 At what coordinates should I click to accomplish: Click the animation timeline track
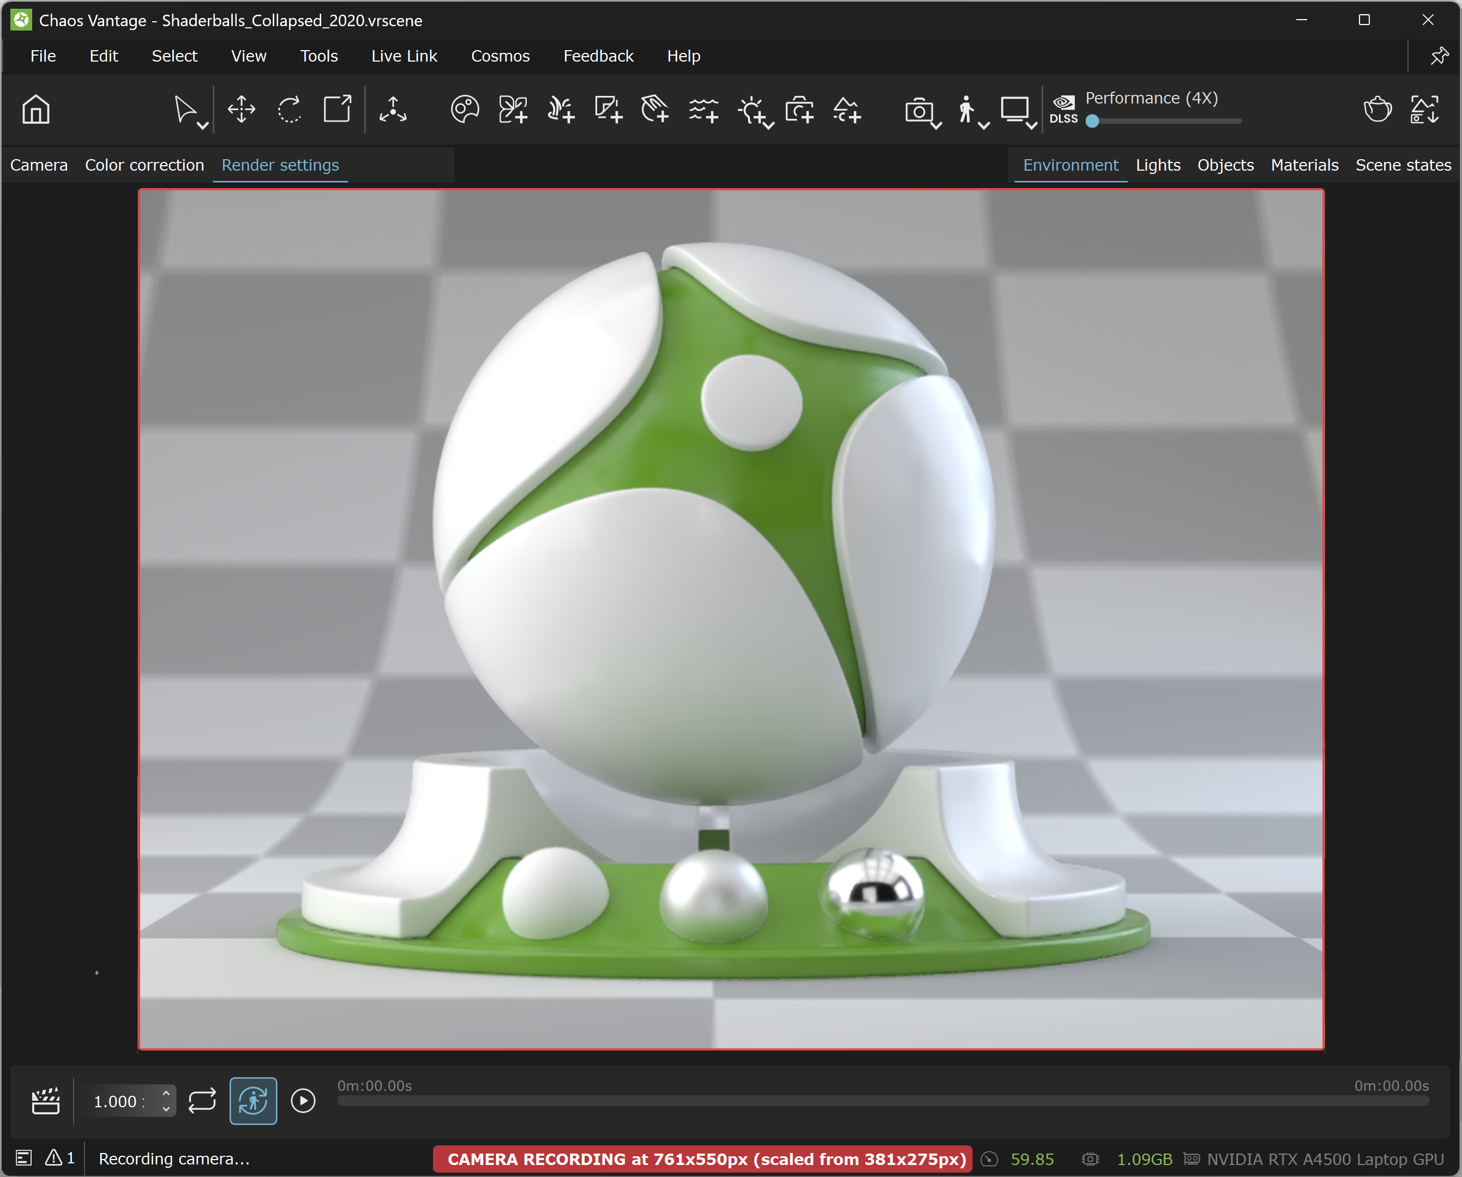[883, 1101]
